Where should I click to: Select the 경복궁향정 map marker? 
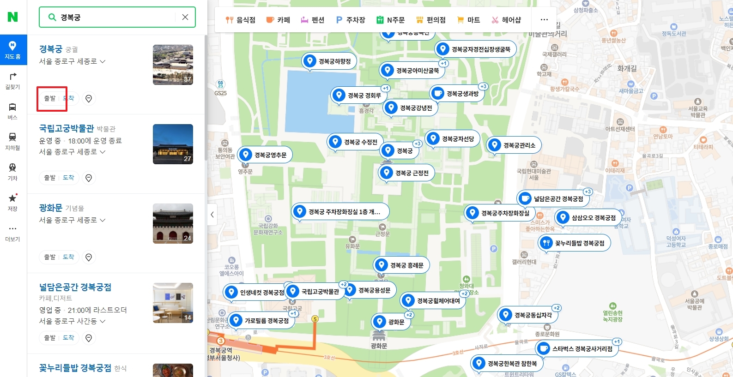tap(329, 61)
